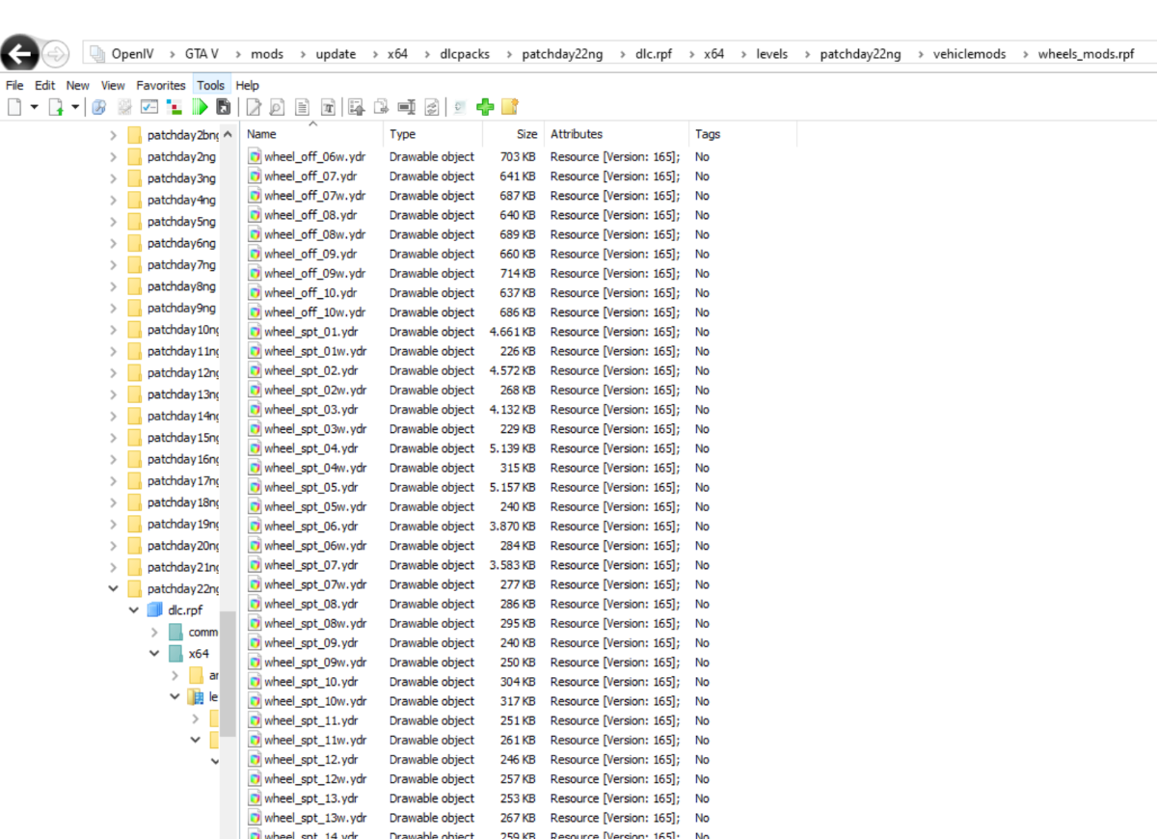Click the dark floppy disk toolbar icon
1157x839 pixels.
coord(223,107)
